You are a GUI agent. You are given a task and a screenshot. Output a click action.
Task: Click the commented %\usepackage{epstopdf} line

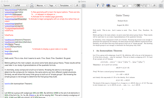coord(14,28)
